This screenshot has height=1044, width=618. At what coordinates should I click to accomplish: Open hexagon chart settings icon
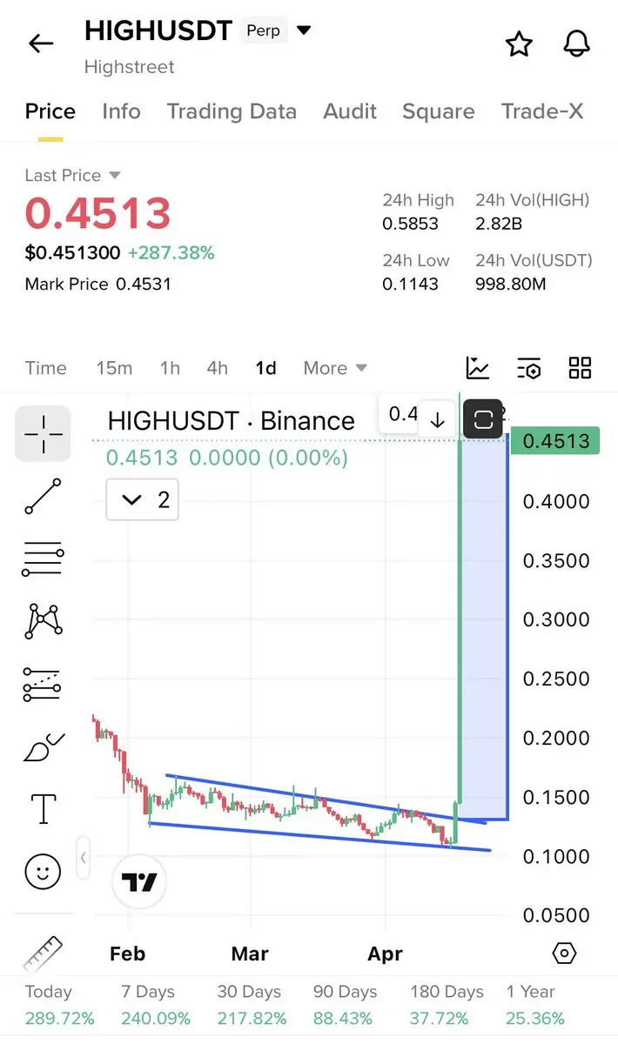564,953
